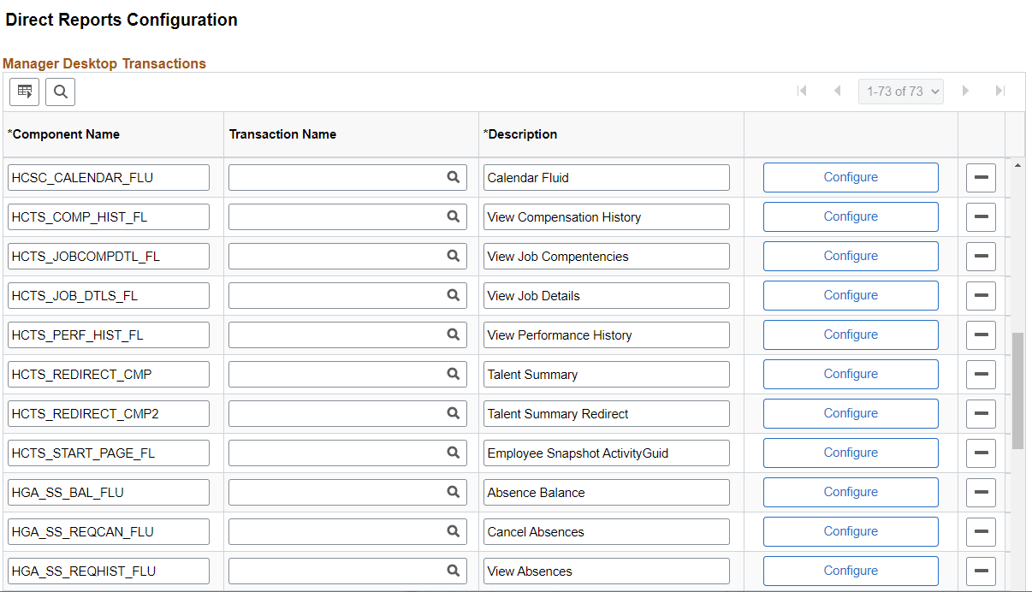The image size is (1032, 592).
Task: Delete the View Absences row
Action: pyautogui.click(x=981, y=571)
